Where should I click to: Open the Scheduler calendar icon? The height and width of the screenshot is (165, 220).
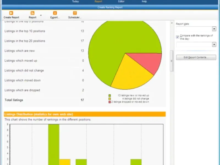click(75, 13)
